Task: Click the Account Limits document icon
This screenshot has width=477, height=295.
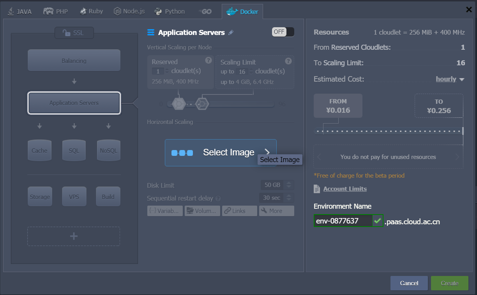Action: [317, 189]
